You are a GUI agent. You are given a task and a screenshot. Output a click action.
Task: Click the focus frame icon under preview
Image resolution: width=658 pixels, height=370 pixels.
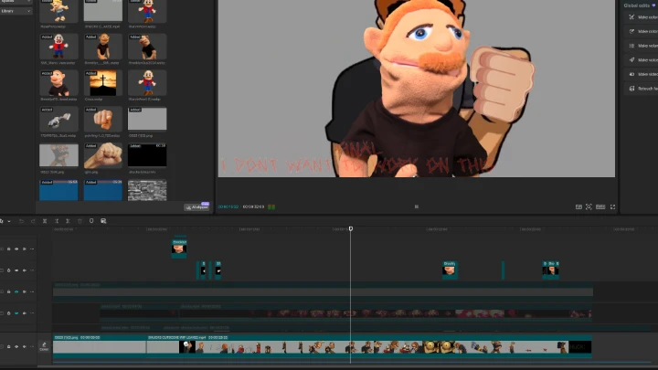point(589,206)
